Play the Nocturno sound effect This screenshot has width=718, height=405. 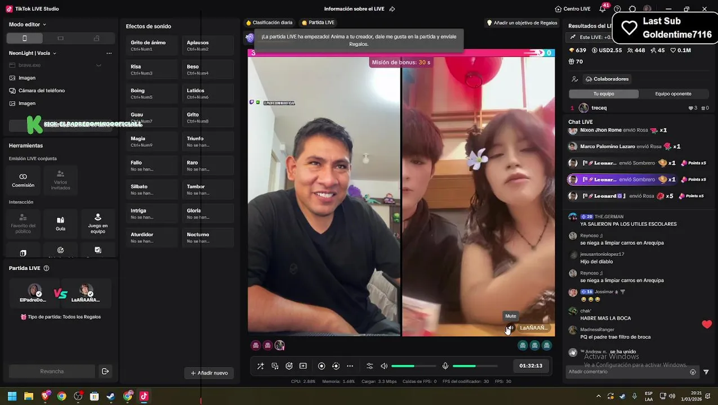(x=208, y=237)
